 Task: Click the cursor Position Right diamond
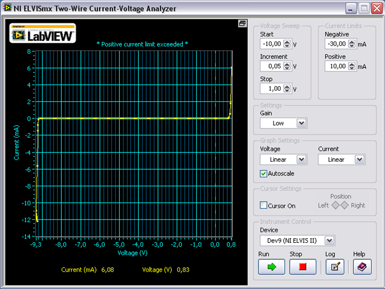[344, 205]
